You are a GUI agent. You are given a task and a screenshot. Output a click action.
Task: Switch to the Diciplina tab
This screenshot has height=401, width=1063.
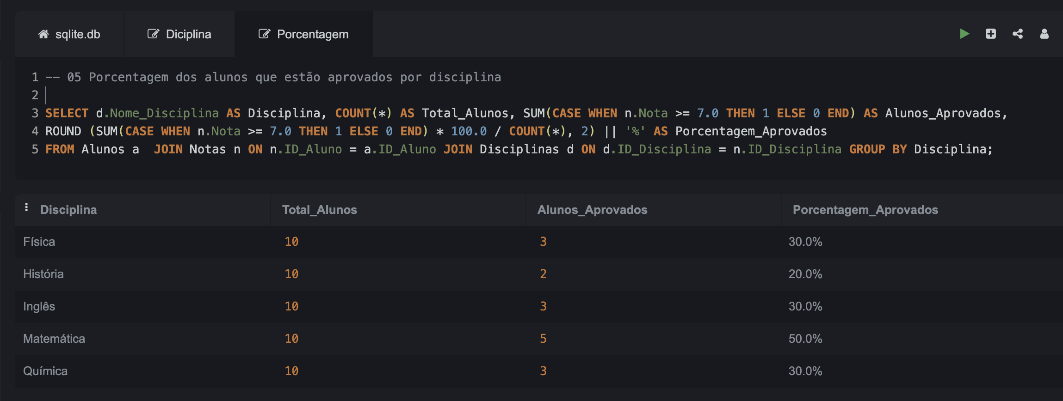click(x=179, y=34)
